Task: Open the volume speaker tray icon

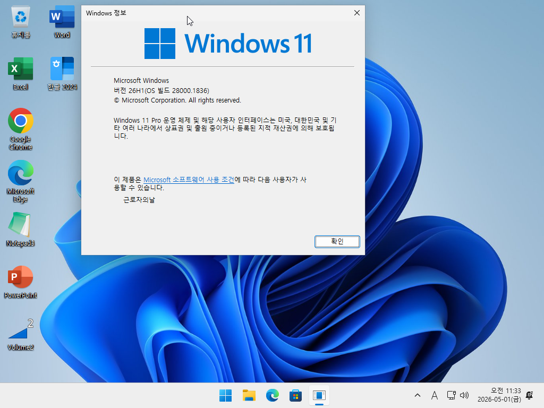Action: [x=464, y=395]
